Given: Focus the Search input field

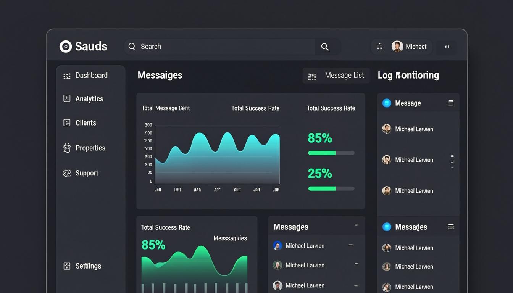Looking at the screenshot, I should point(219,47).
